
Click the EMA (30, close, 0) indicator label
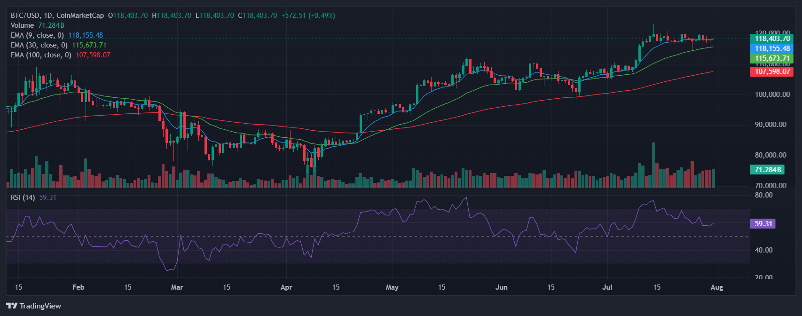(39, 45)
